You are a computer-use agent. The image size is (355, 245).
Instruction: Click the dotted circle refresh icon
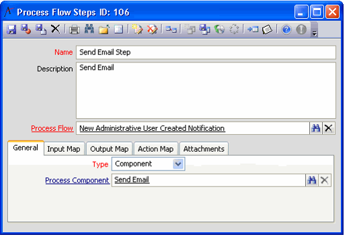(x=234, y=30)
